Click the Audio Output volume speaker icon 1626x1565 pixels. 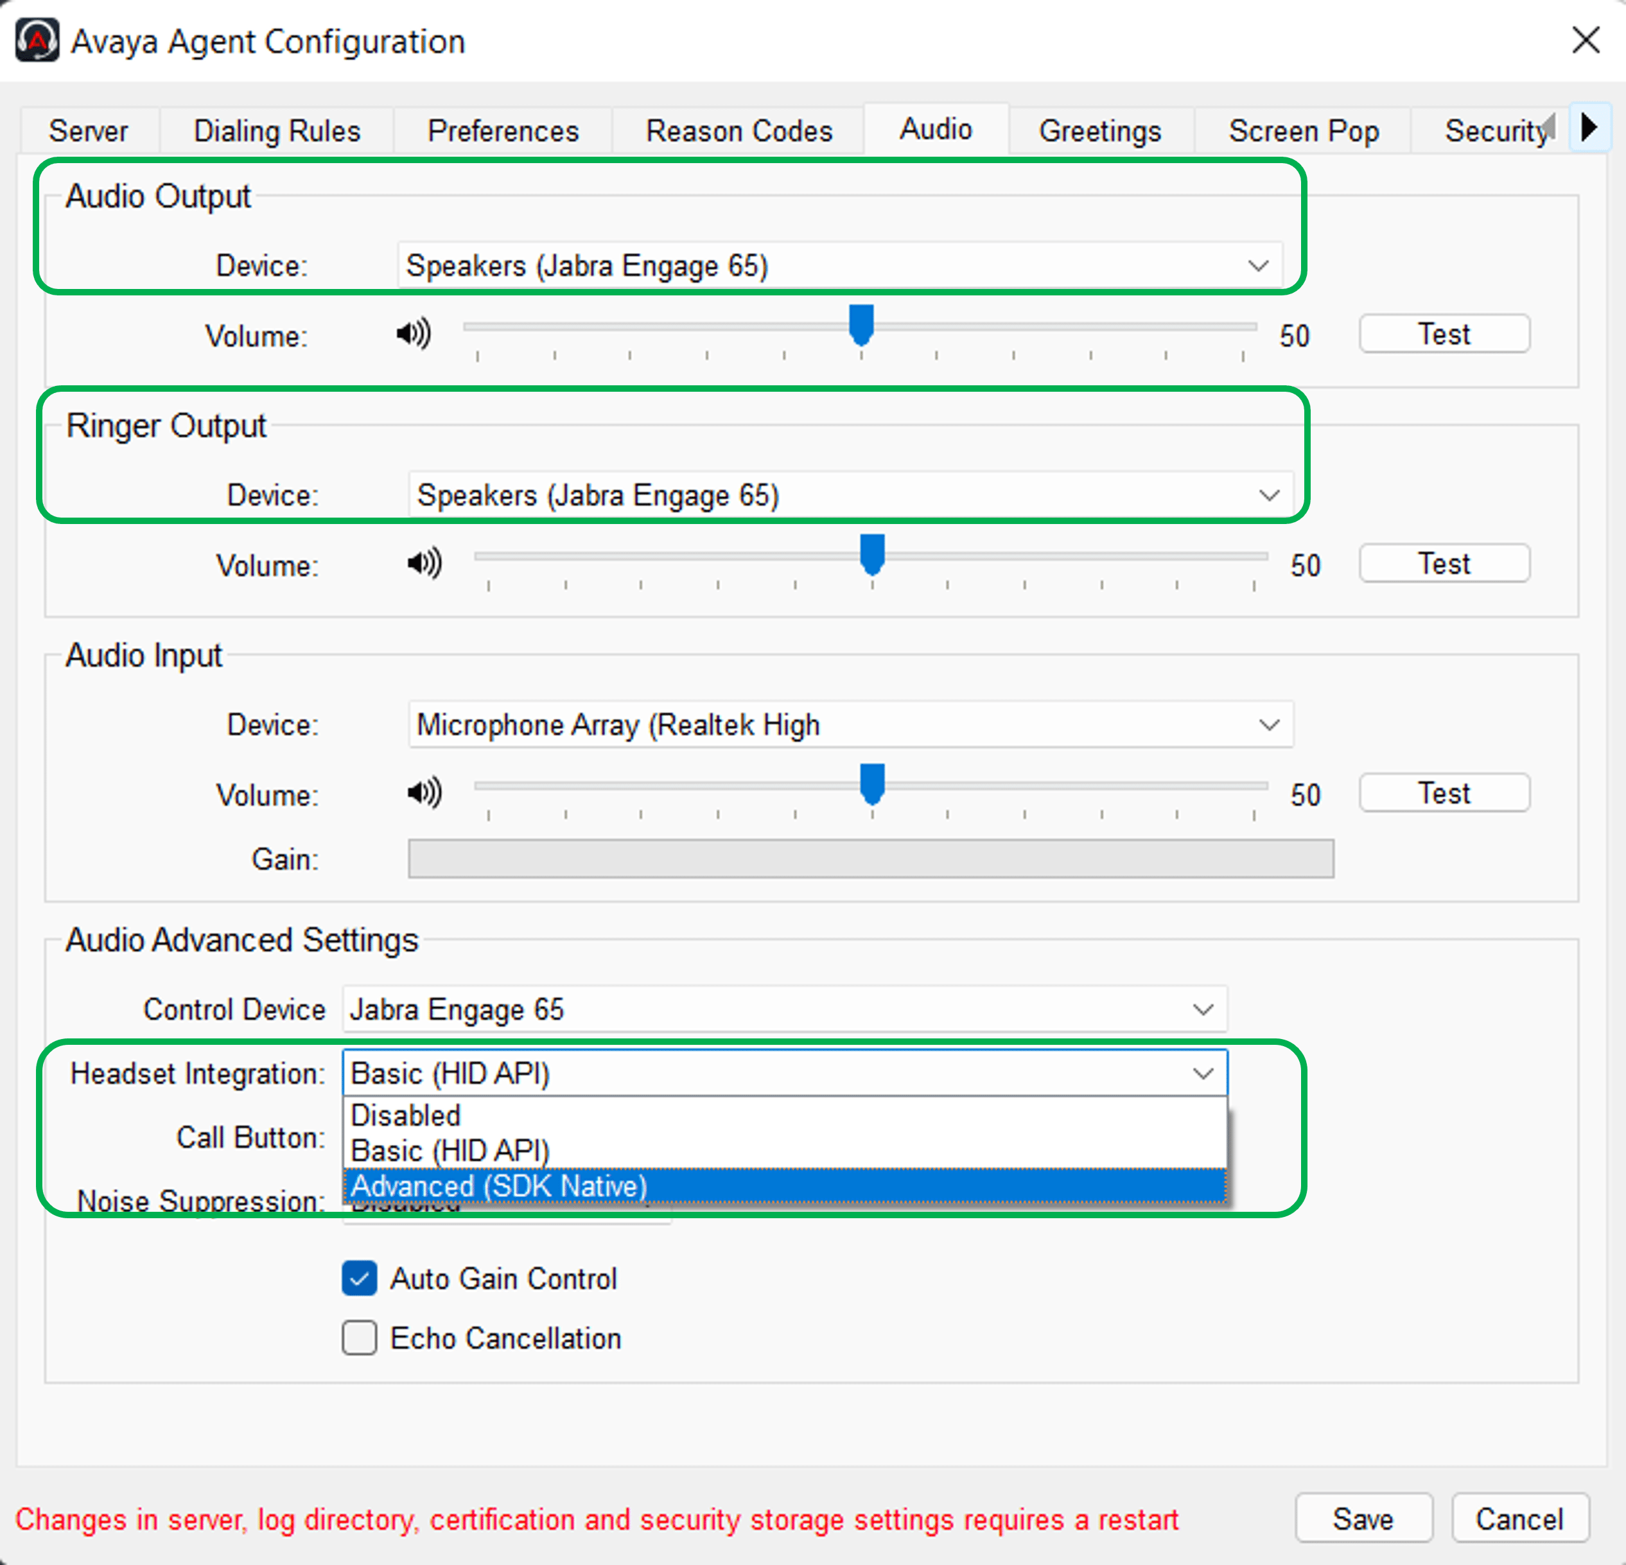[413, 333]
